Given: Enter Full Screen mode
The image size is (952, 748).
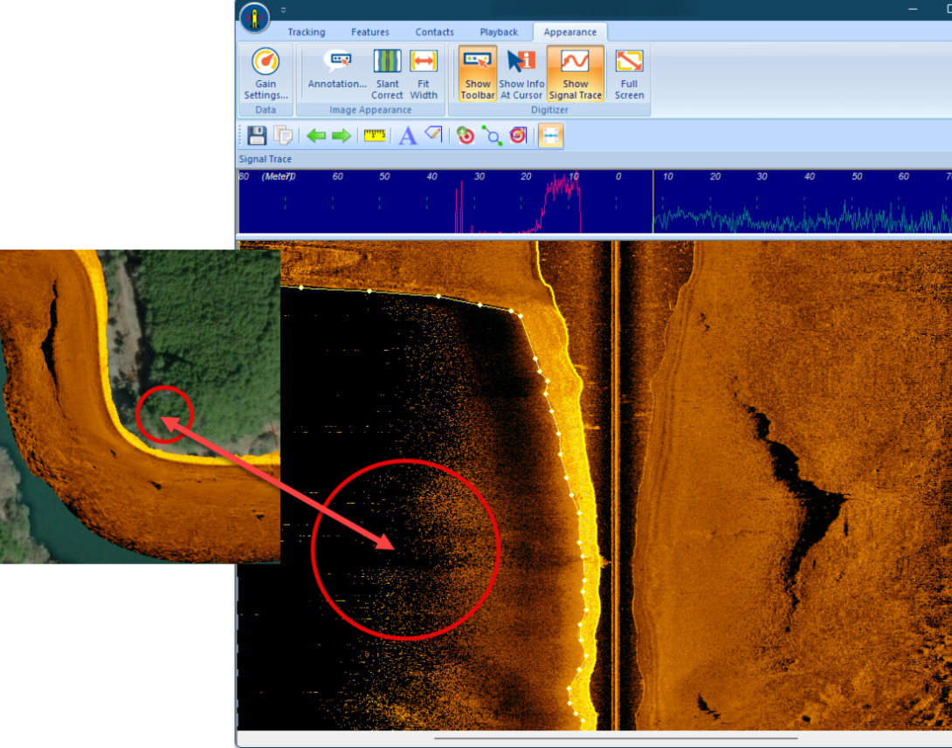Looking at the screenshot, I should pos(629,73).
